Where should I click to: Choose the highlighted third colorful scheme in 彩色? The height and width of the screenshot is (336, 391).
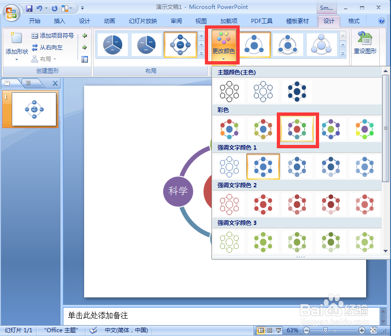(x=297, y=129)
